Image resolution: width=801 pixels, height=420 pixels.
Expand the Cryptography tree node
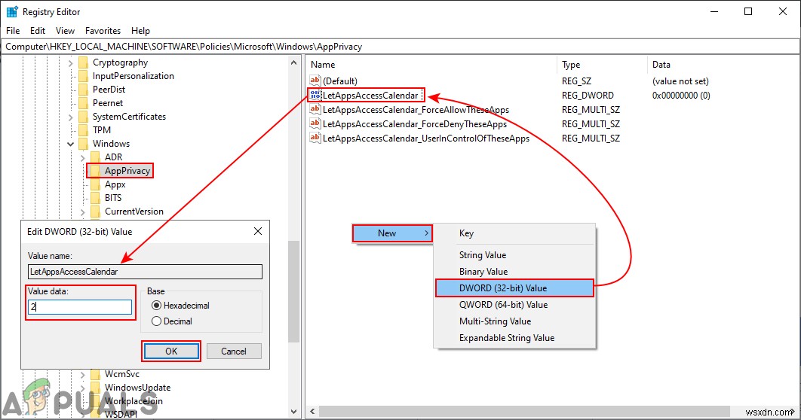pyautogui.click(x=71, y=62)
